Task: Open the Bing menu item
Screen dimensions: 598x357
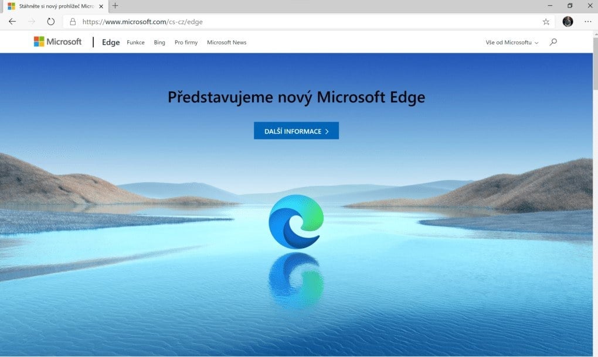Action: pos(159,42)
